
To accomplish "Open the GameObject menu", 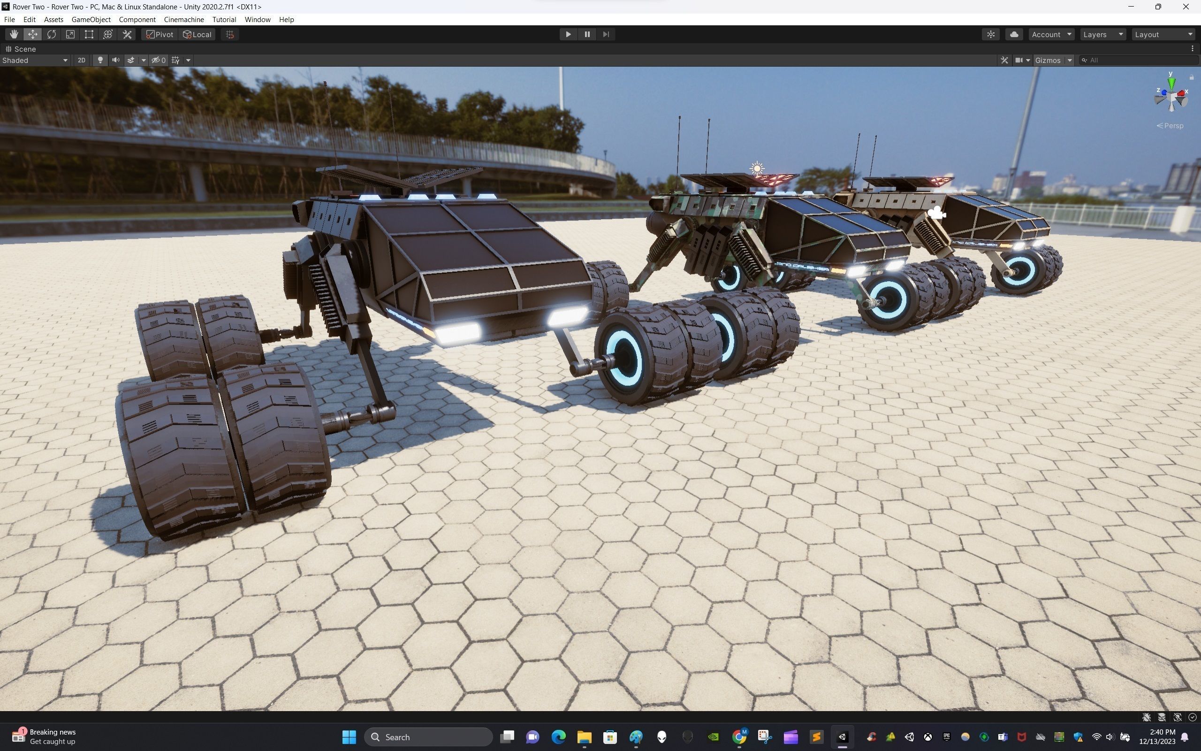I will (91, 19).
